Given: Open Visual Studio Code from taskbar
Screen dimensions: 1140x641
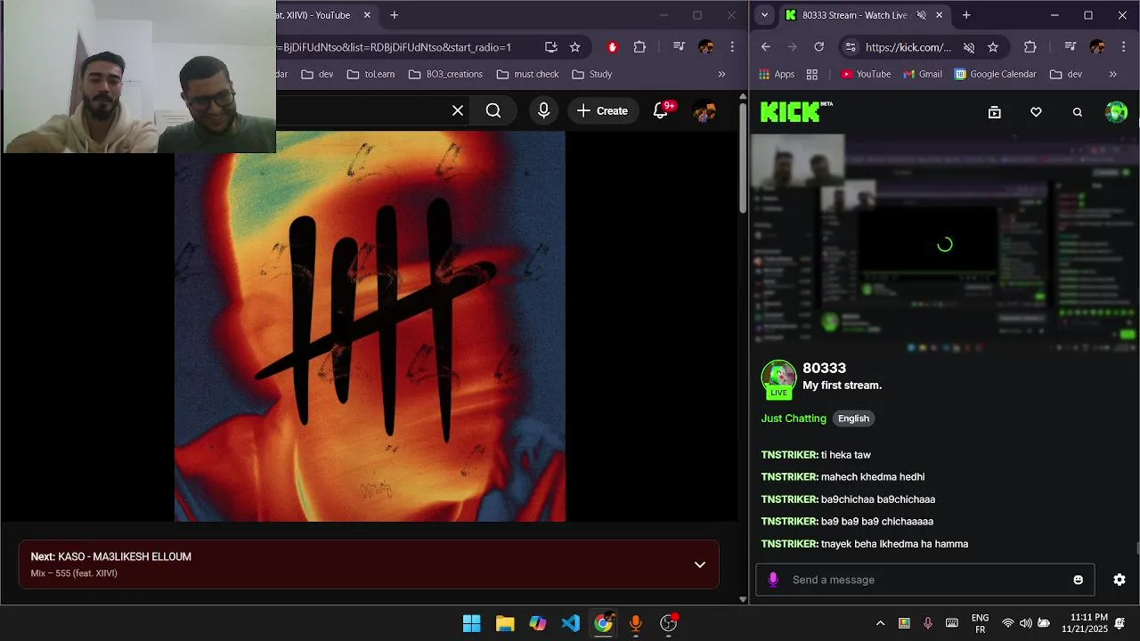Looking at the screenshot, I should (x=571, y=623).
